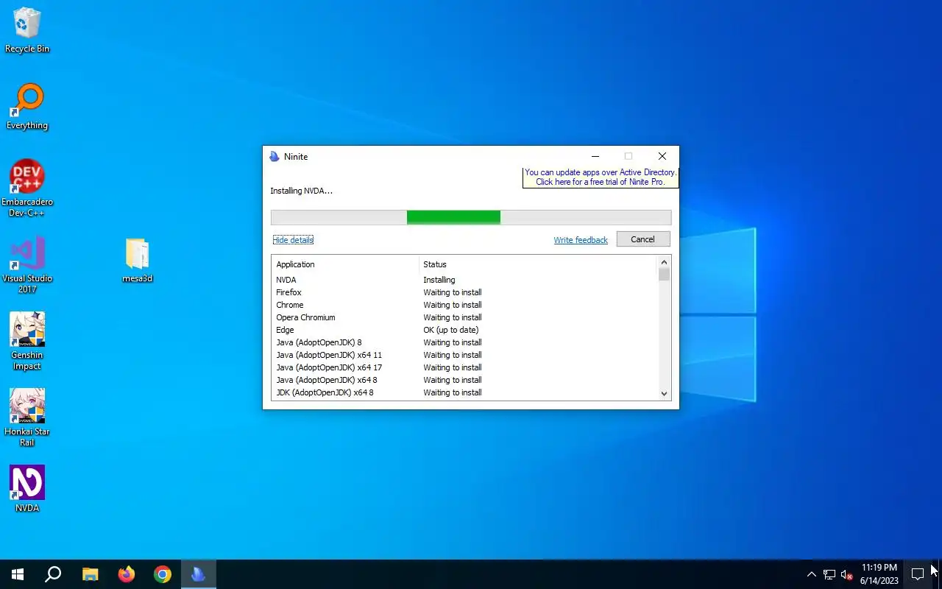This screenshot has height=589, width=942.
Task: Open the Action Center notifications icon
Action: 918,574
